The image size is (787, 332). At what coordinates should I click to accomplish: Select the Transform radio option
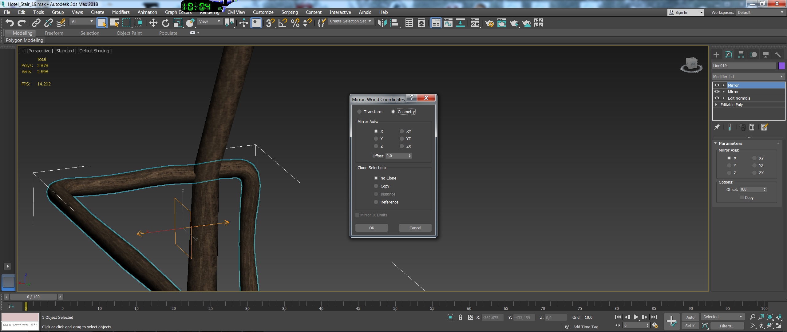click(359, 112)
